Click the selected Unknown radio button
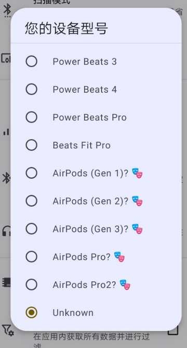 pos(31,313)
